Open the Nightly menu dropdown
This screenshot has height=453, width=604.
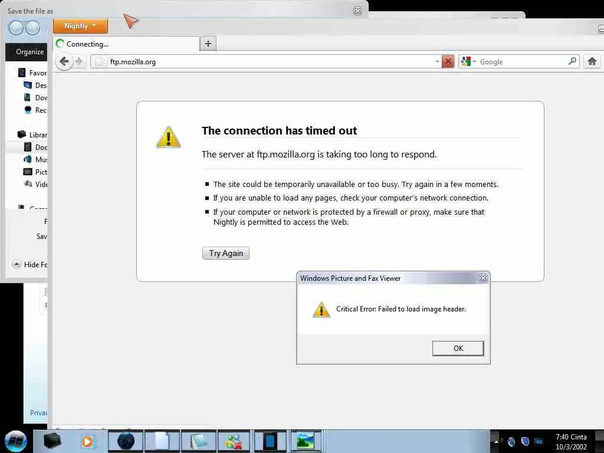click(80, 26)
